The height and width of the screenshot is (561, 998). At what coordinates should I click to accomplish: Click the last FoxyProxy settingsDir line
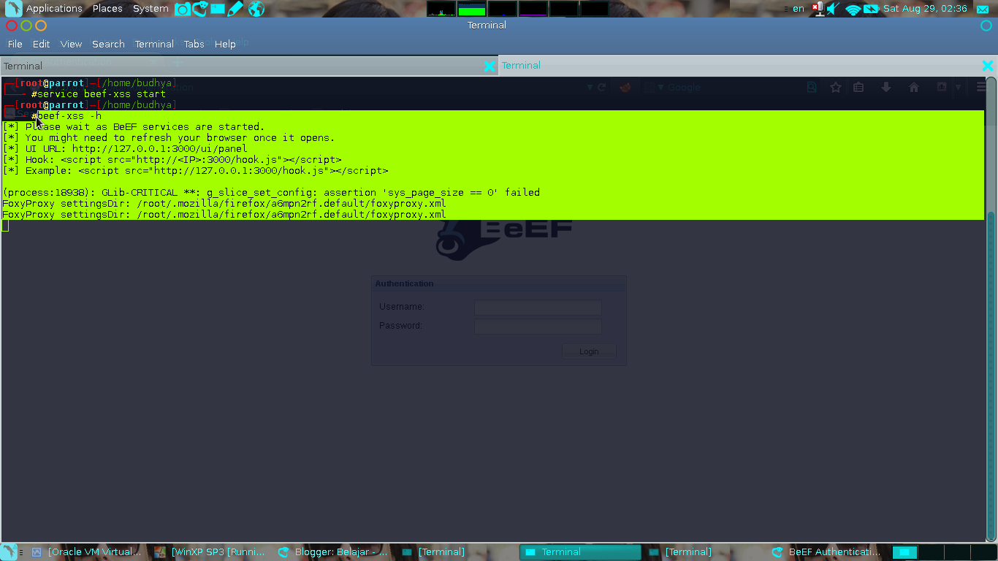(224, 214)
